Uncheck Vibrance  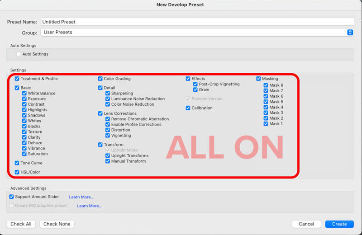(24, 148)
